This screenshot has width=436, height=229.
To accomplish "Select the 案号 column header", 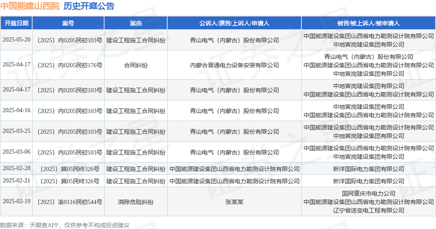I will coord(68,23).
